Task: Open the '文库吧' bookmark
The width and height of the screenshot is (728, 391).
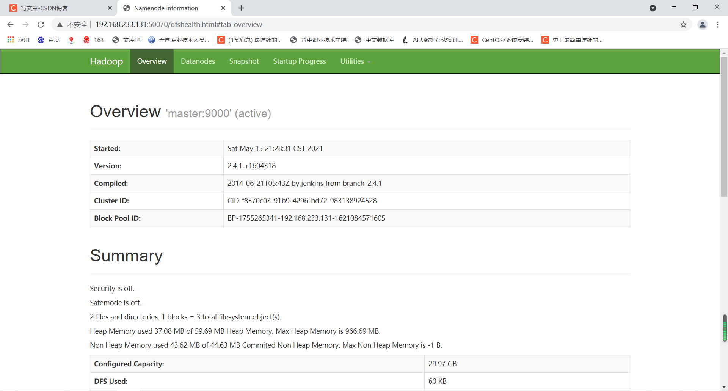Action: [127, 40]
